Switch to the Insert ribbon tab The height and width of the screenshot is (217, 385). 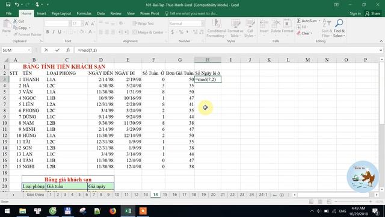coord(42,13)
